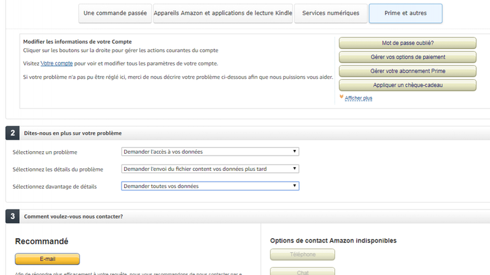Open the Appareils Amazon et applications Kindle tab
The height and width of the screenshot is (275, 490).
coord(222,13)
